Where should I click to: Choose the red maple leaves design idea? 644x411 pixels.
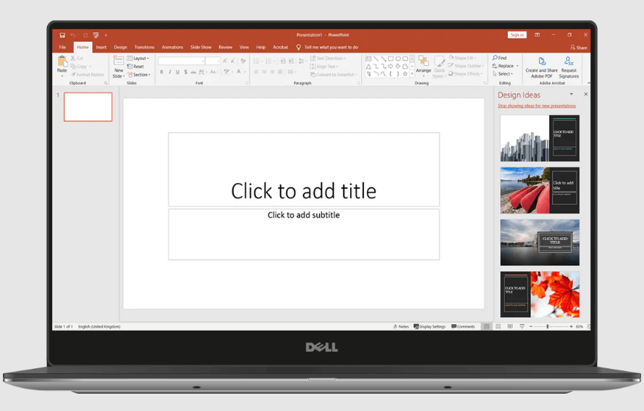(x=540, y=295)
